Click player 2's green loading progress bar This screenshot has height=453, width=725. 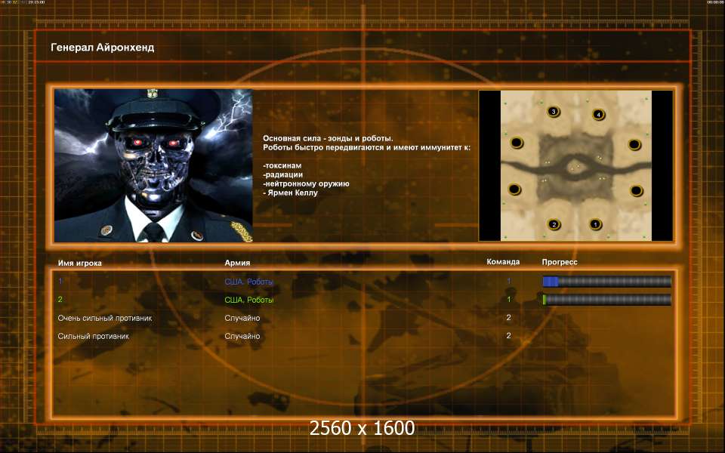coord(606,300)
